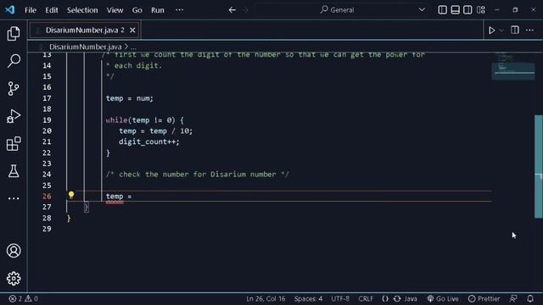Image resolution: width=543 pixels, height=305 pixels.
Task: Click line number 24
Action: click(x=47, y=175)
